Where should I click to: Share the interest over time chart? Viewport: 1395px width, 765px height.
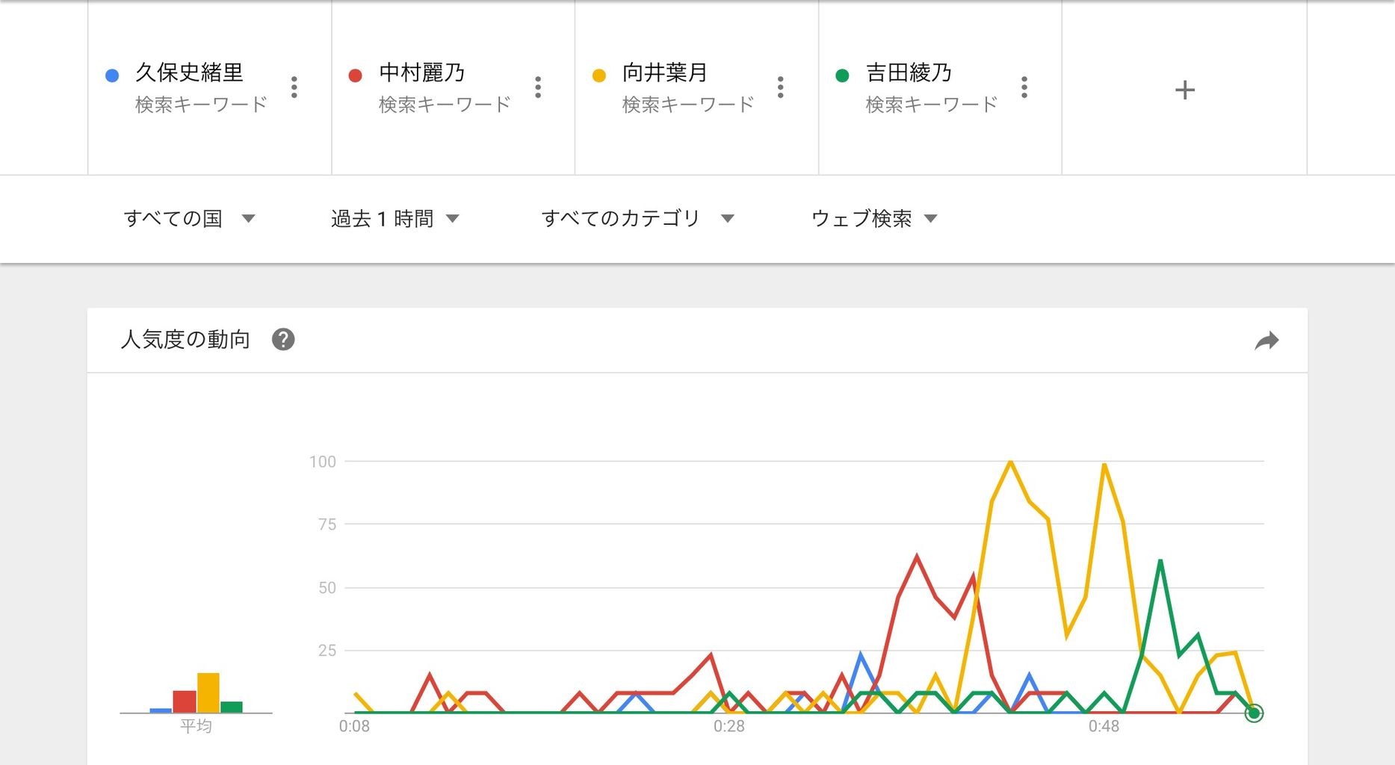1266,341
